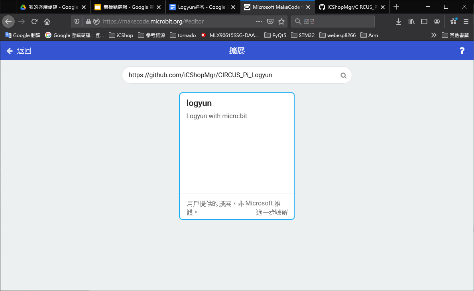Open the Google 翻譯 bookmark
474x291 pixels.
click(x=23, y=35)
